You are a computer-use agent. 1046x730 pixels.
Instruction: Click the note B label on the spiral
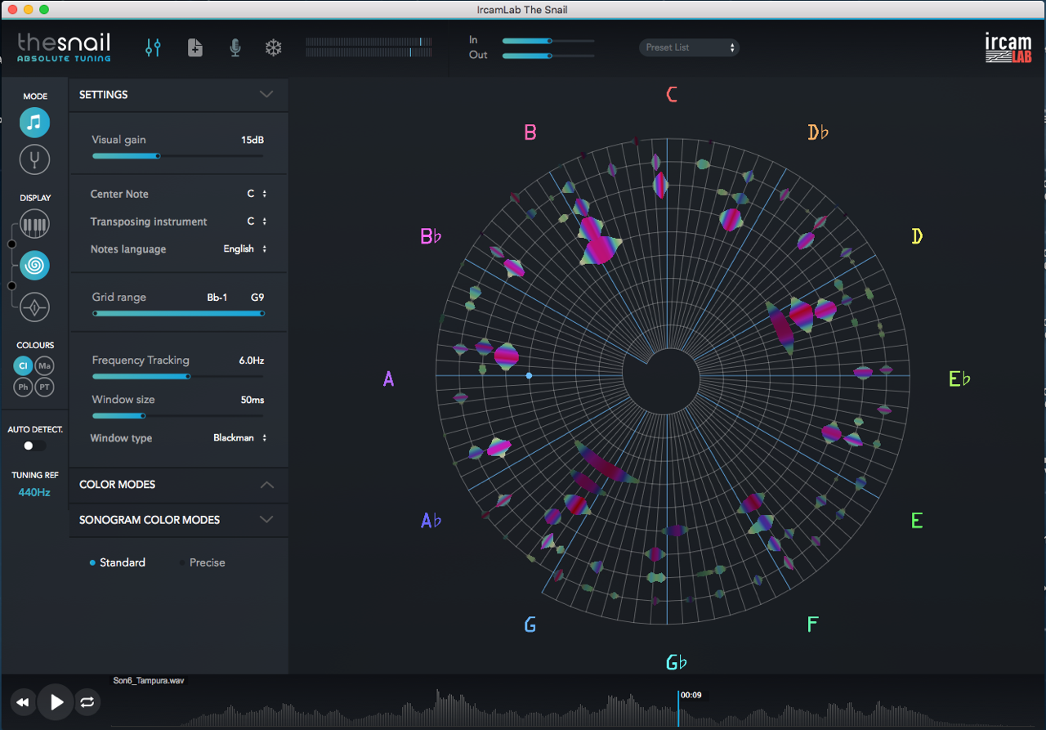tap(530, 132)
